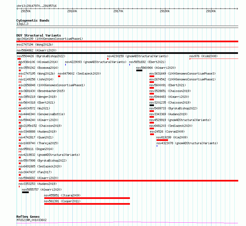The height and width of the screenshot is (226, 246).
Task: Select esv3631649 1000GenomesConsortiumPhase3 label
Action: coord(182,73)
